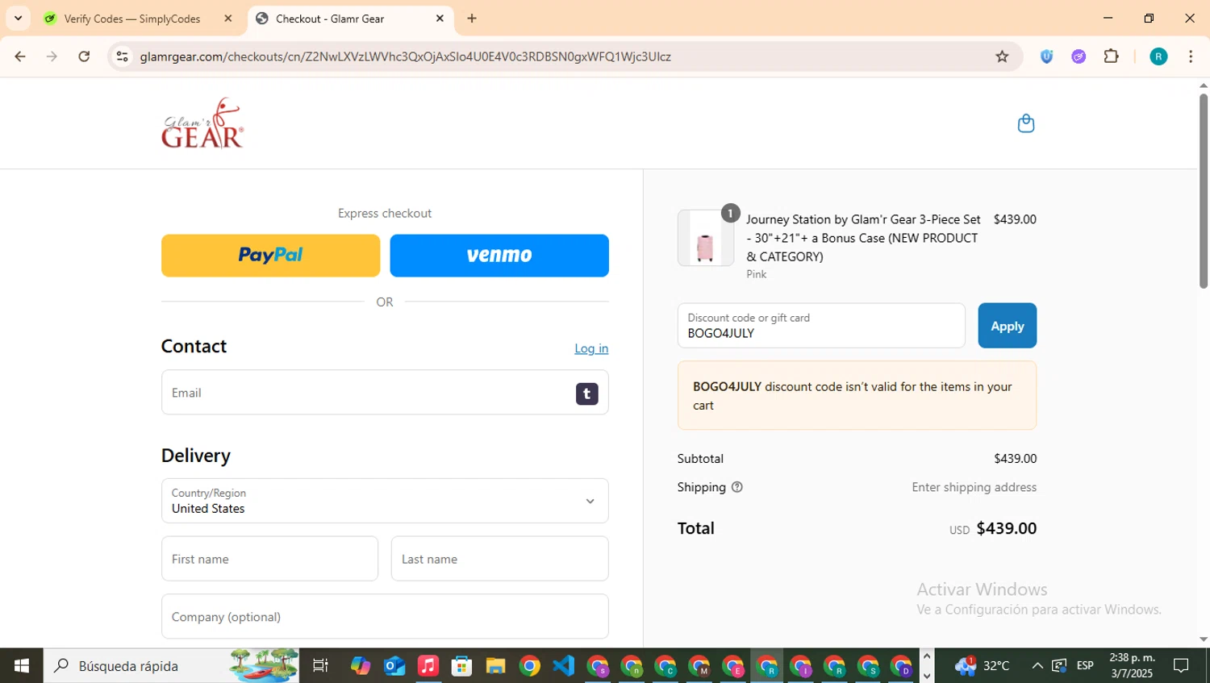Close the Checkout Glamr Gear tab

(440, 19)
